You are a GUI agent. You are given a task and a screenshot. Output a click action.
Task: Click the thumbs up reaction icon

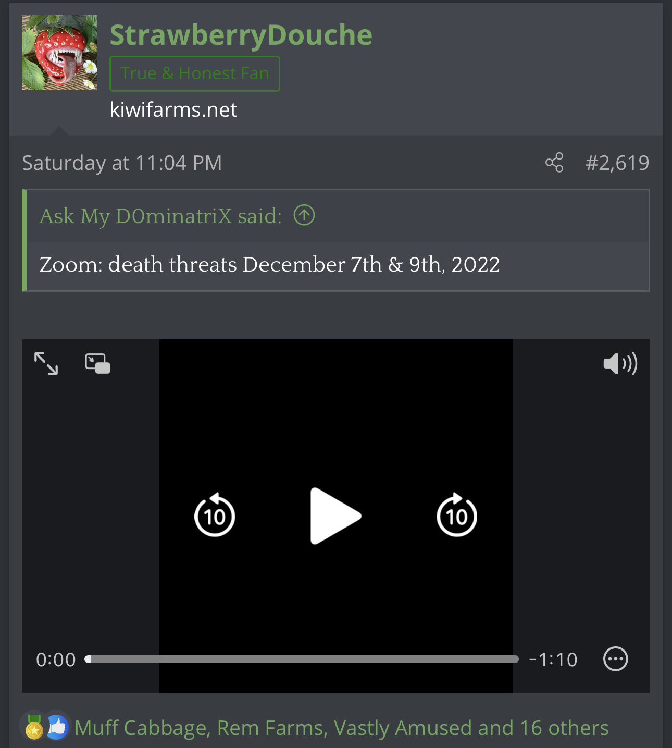click(x=57, y=727)
